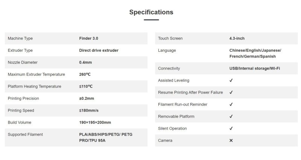This screenshot has height=160, width=301.
Task: Click the USB/Internal storage/Wi-Fi connectivity value
Action: [255, 68]
